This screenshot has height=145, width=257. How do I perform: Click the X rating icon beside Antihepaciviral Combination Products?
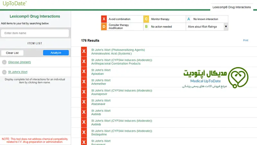(x=84, y=62)
